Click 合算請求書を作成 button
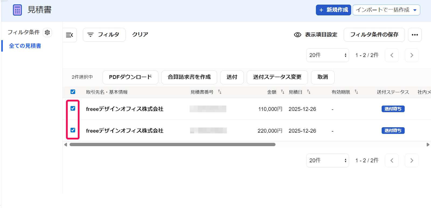Image resolution: width=431 pixels, height=208 pixels. 189,77
